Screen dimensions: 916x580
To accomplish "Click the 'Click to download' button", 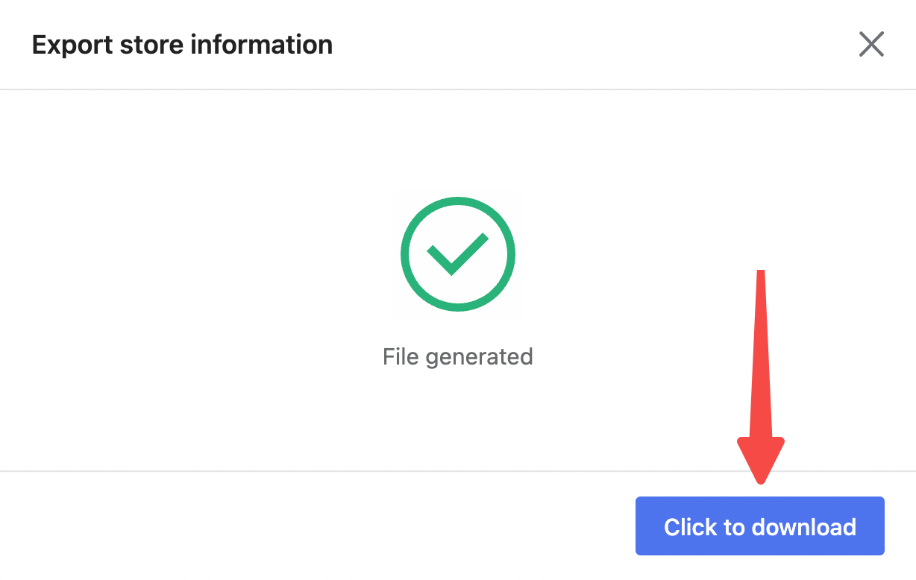I will pos(759,526).
